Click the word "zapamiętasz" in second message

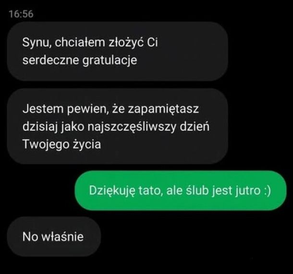coord(163,109)
